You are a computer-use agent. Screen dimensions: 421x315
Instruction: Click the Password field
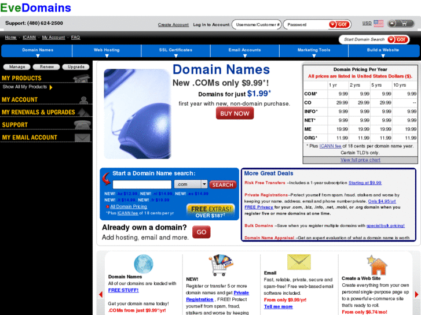tap(306, 25)
